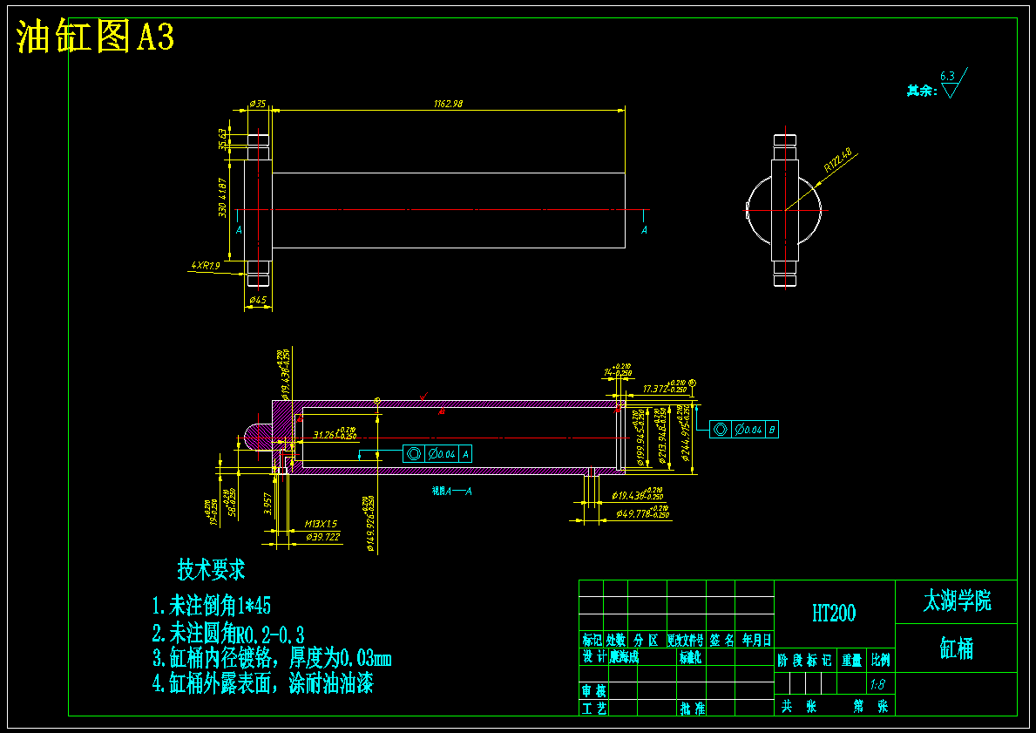
Task: Click the '技术要求' heading
Action: (212, 568)
